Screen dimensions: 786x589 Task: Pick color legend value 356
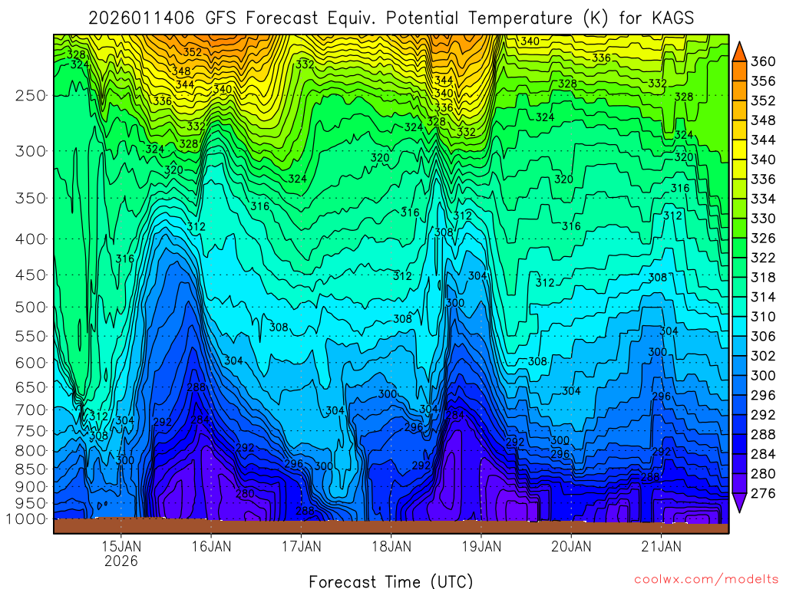(763, 81)
